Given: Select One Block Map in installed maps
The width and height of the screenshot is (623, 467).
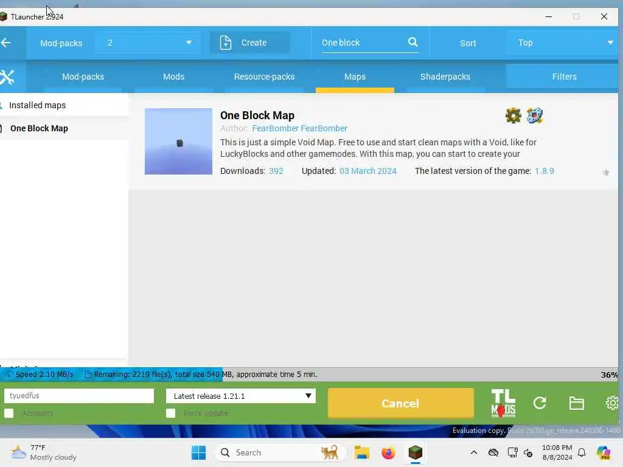Looking at the screenshot, I should click(39, 128).
